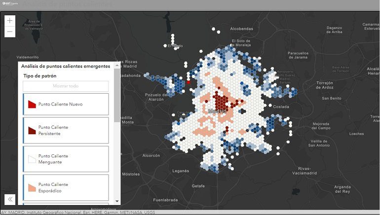Click the Pozuelo de Alarcón map label
380x215 pixels.
pyautogui.click(x=156, y=97)
